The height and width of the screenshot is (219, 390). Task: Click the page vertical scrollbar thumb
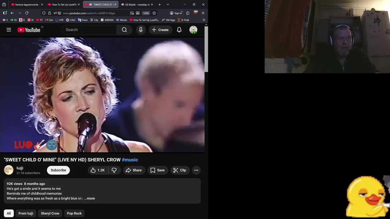pyautogui.click(x=206, y=49)
